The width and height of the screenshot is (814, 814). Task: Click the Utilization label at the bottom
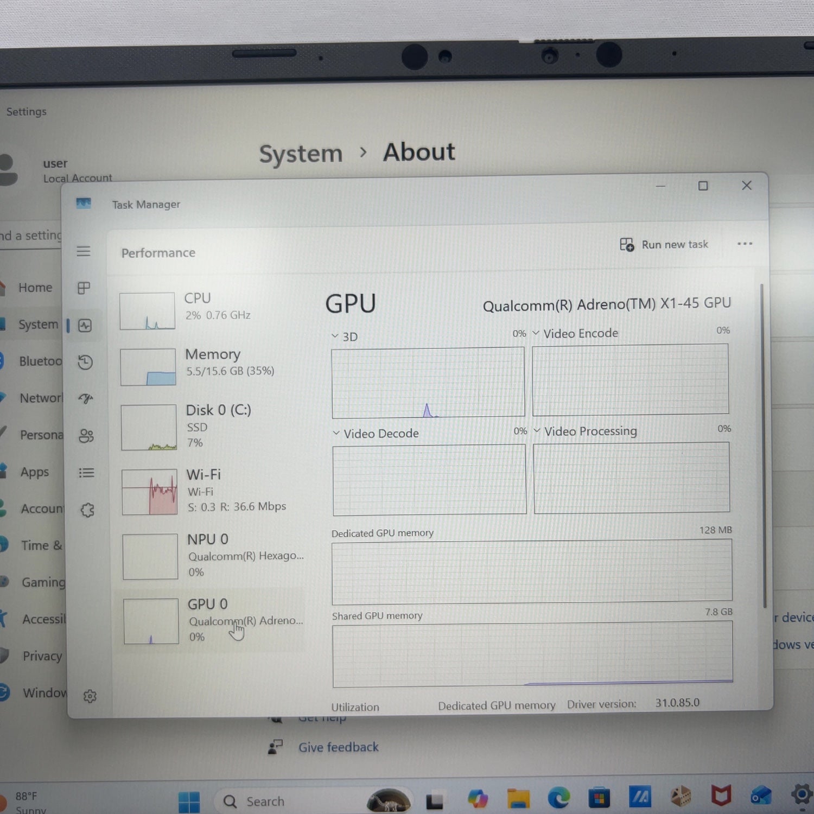tap(355, 707)
